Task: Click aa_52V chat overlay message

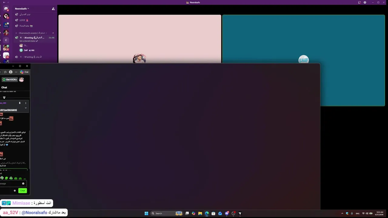Action: [34, 213]
